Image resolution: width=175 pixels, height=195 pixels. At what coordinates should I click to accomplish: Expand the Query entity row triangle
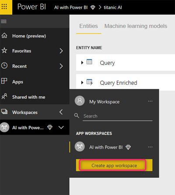point(82,63)
